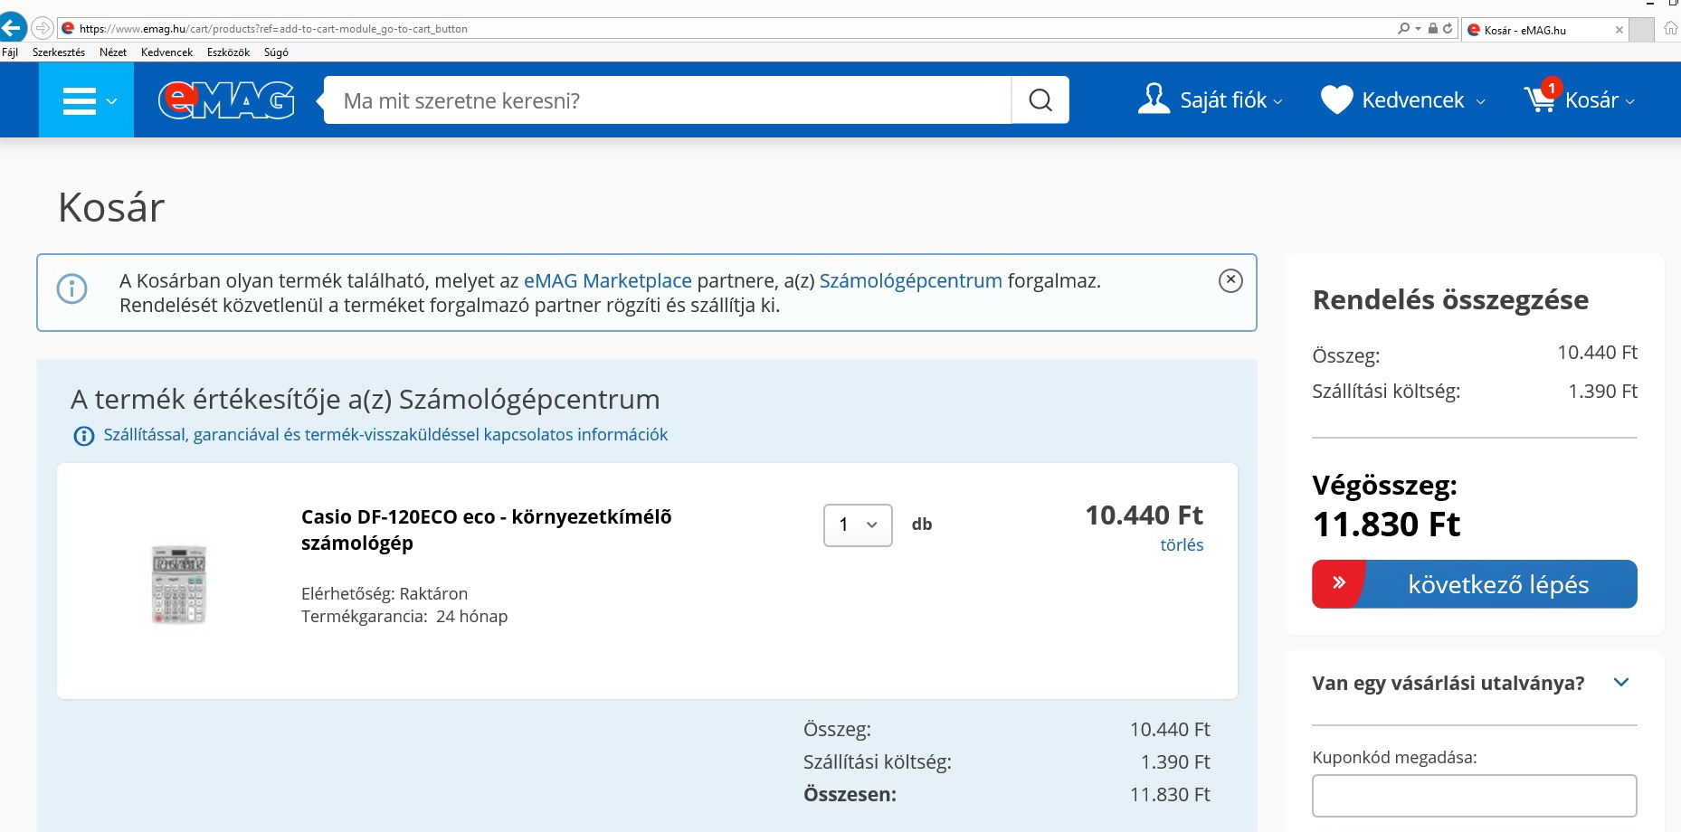Focus the product search field
Image resolution: width=1681 pixels, height=832 pixels.
pos(668,100)
